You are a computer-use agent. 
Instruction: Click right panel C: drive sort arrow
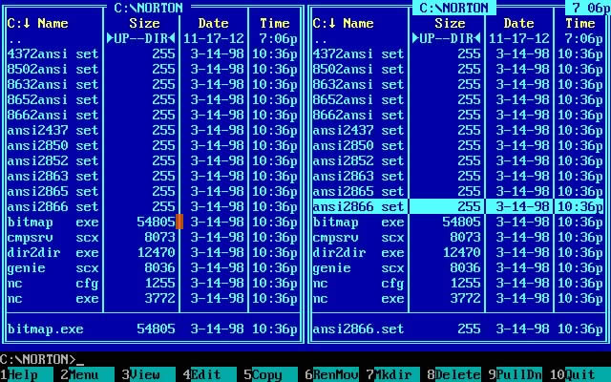click(332, 23)
